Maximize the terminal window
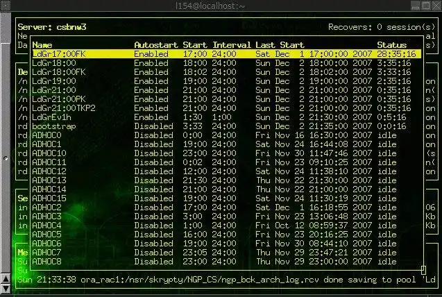The height and width of the screenshot is (297, 442). click(x=427, y=6)
